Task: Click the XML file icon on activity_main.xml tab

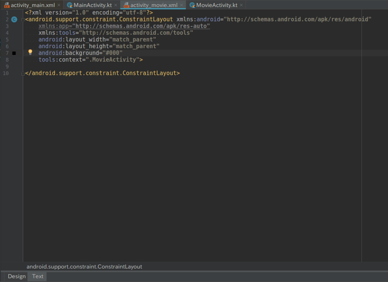Action: (7, 5)
